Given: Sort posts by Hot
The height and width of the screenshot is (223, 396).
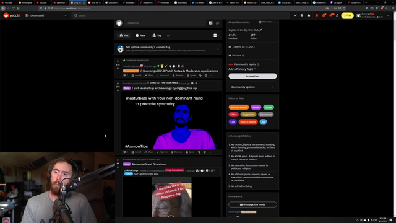Looking at the screenshot, I should (124, 35).
